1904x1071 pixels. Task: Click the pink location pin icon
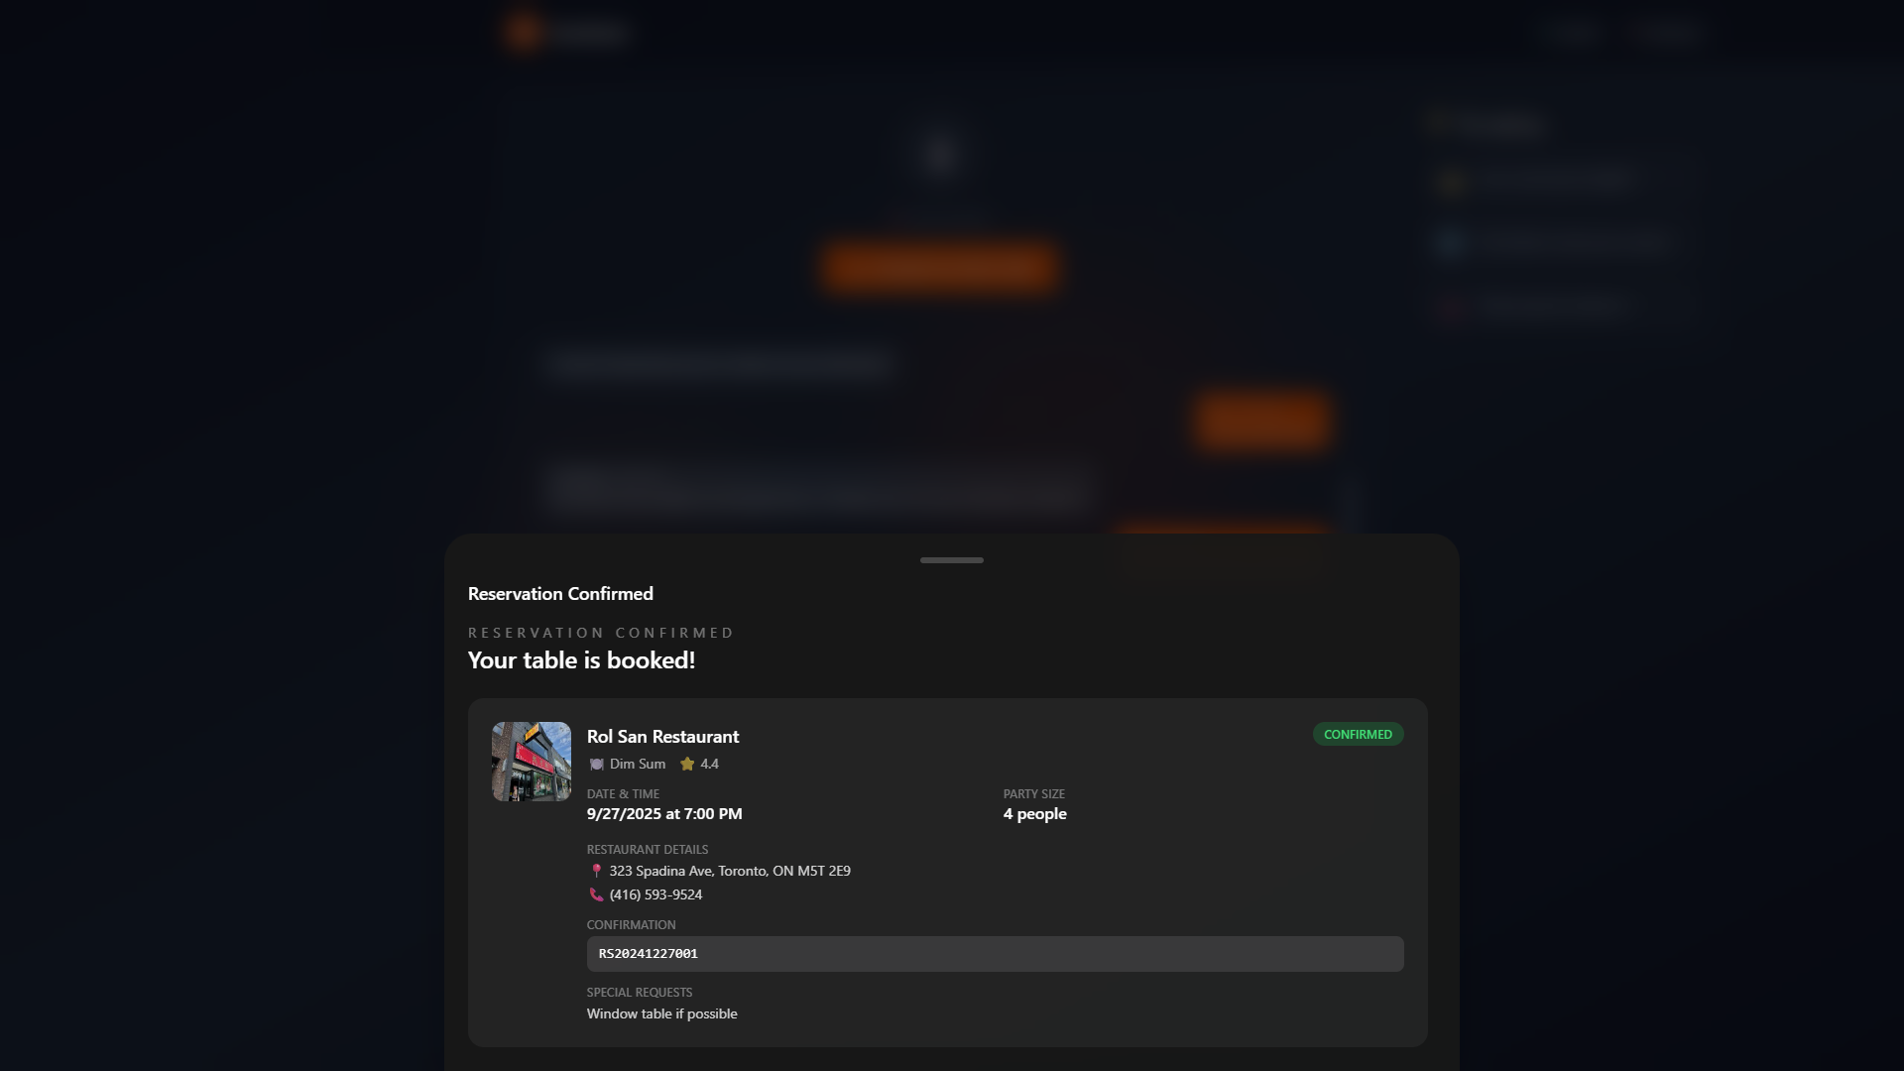596,871
